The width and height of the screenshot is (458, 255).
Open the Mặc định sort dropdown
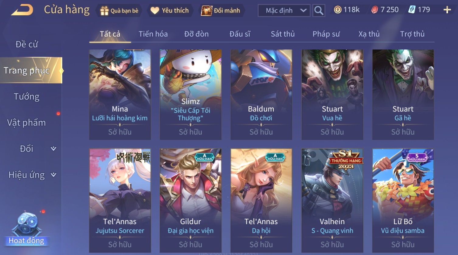[284, 11]
